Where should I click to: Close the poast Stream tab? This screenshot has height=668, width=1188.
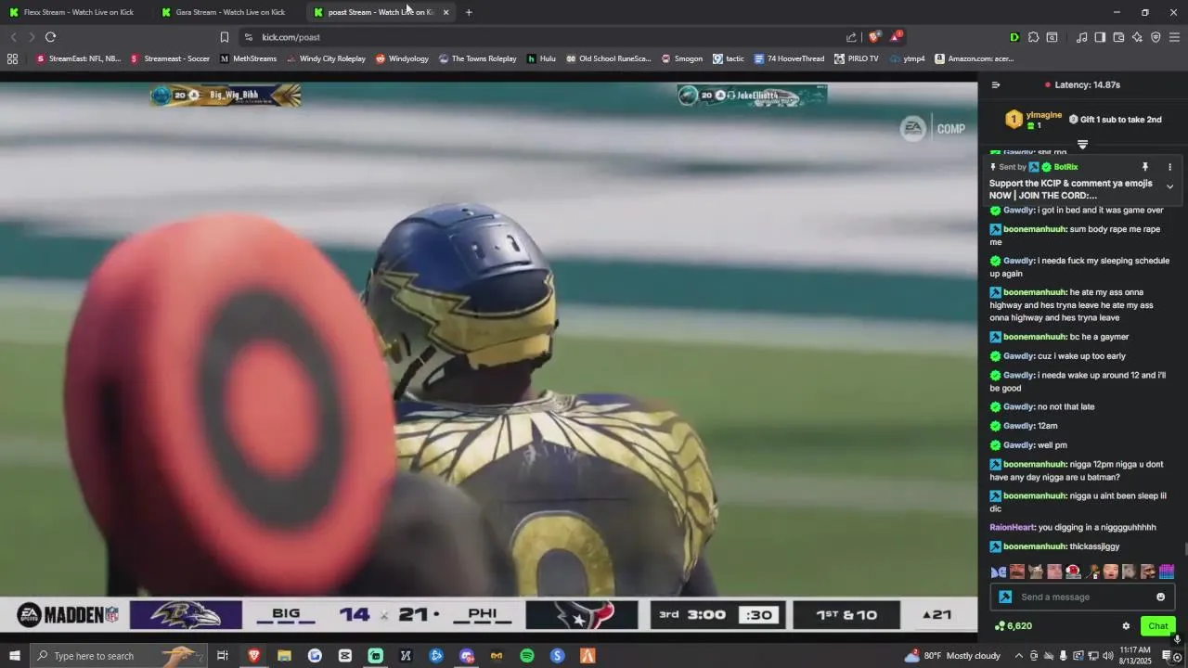445,12
